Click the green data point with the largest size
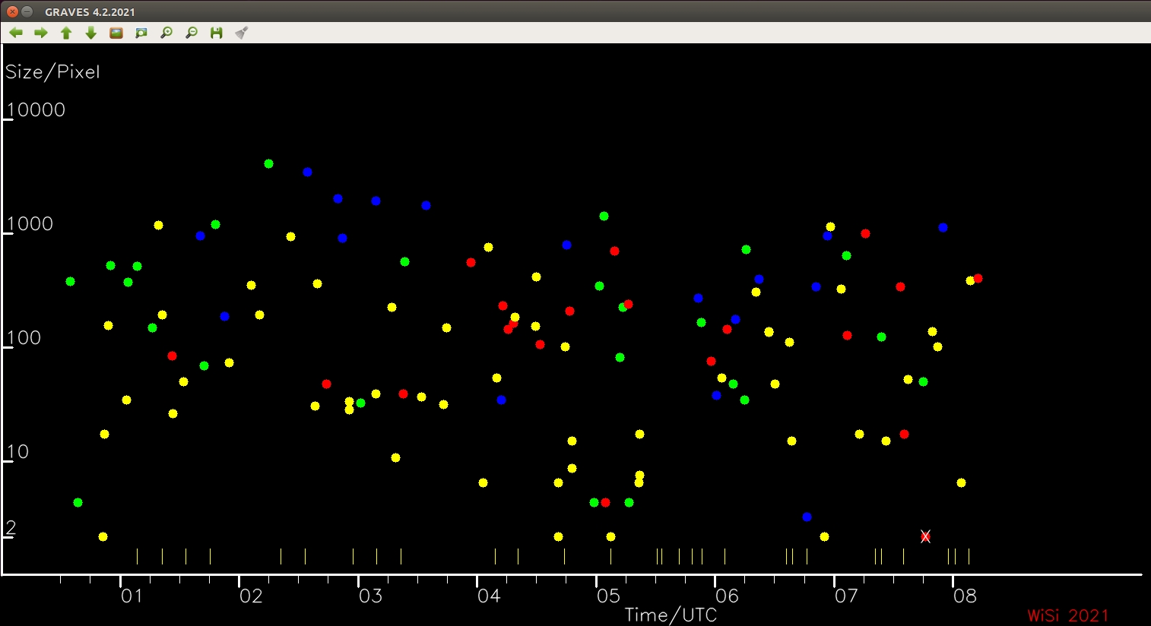This screenshot has height=626, width=1151. click(268, 163)
